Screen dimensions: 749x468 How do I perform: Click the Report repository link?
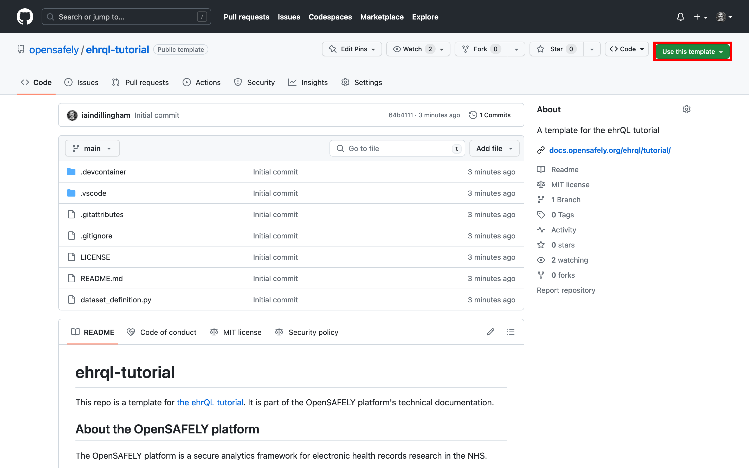(x=566, y=290)
